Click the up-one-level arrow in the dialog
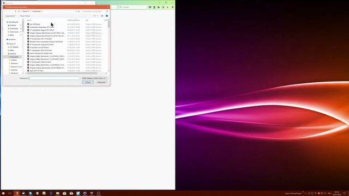 coord(16,11)
